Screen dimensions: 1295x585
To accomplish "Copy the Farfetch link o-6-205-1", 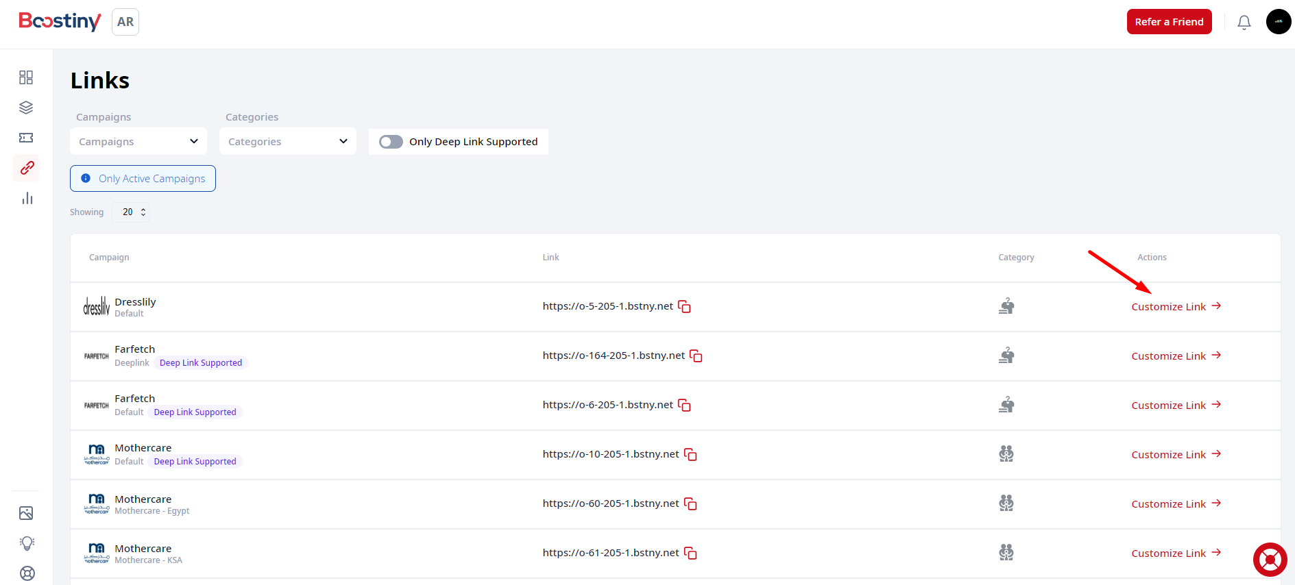I will 684,405.
